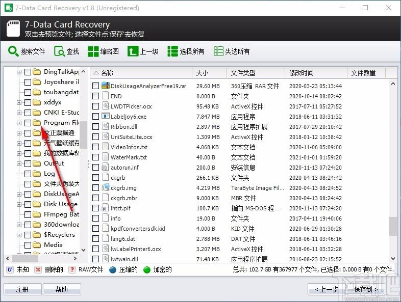Viewport: 401px width, 302px height.
Task: Click the lwLabelPrinter6.ocx file icon
Action: [106, 249]
